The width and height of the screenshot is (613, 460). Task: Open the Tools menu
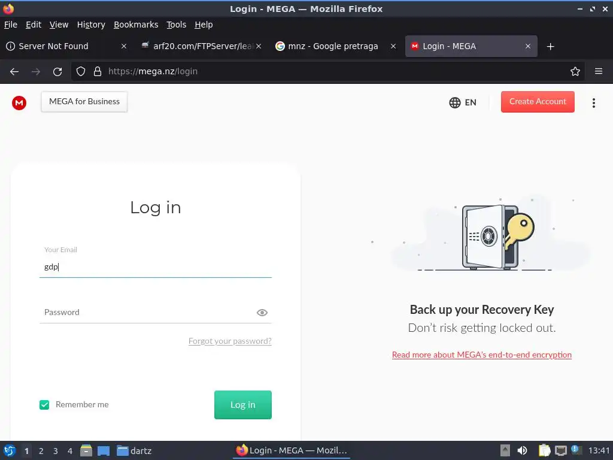[177, 25]
